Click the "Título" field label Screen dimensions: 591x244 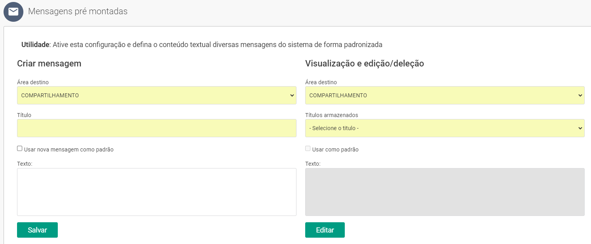[x=24, y=115]
